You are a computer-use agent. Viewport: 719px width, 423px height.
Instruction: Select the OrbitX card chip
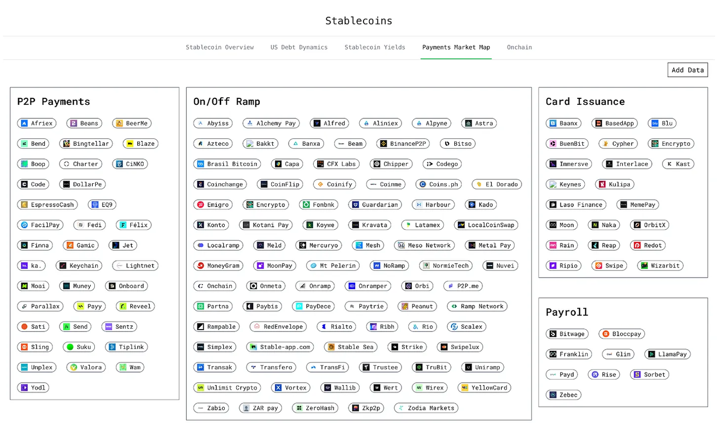pyautogui.click(x=650, y=225)
